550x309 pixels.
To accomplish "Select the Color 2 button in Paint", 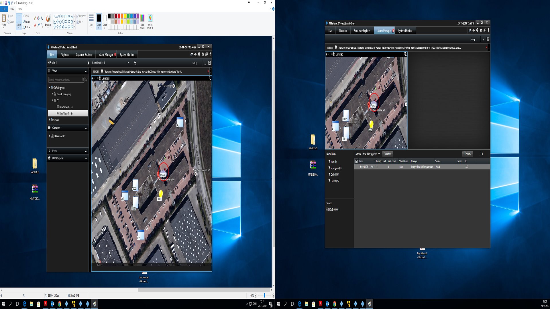I will pos(105,21).
